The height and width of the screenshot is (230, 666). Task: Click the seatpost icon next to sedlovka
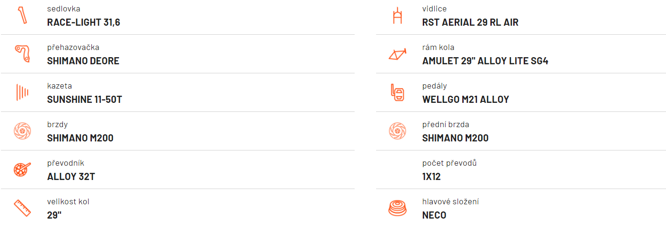[x=22, y=15]
